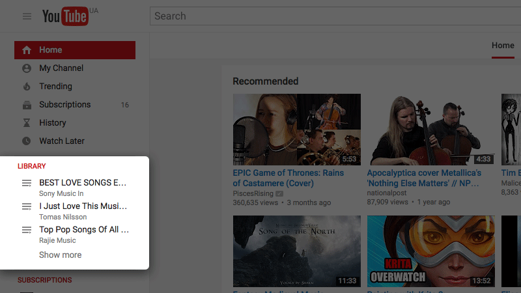Click the Trending flame icon

(27, 87)
